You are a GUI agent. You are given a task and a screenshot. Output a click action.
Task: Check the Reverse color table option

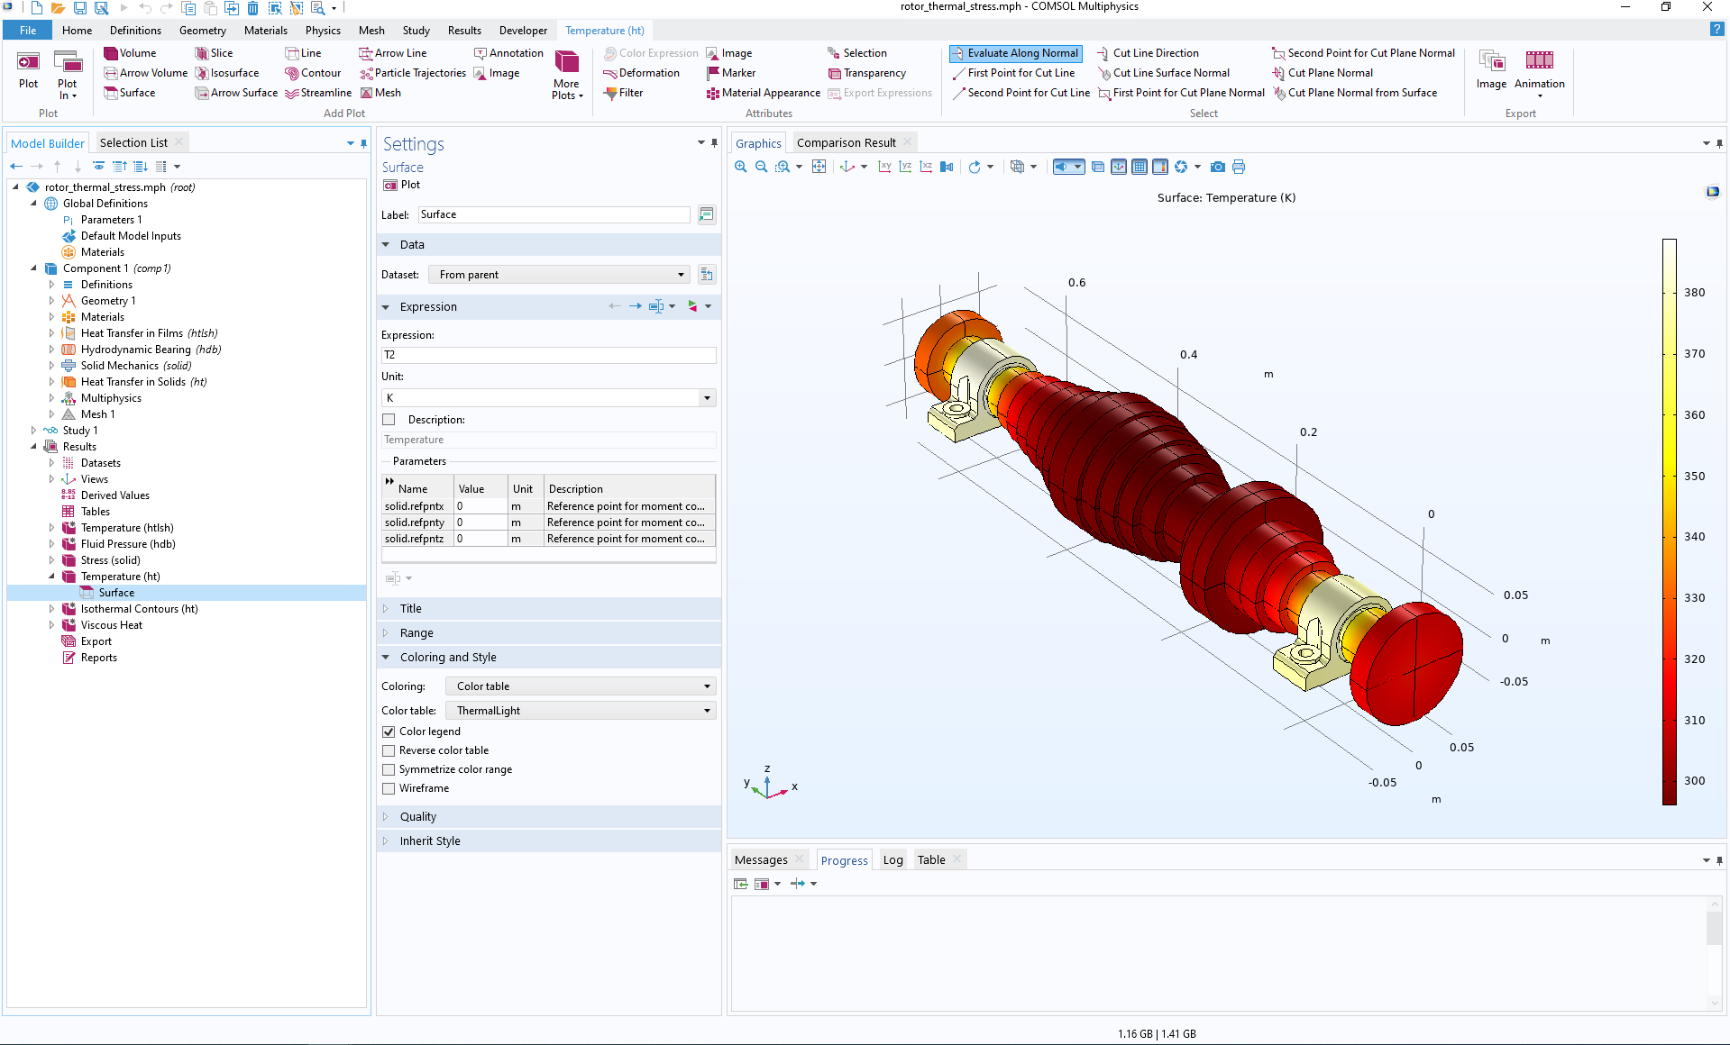(x=389, y=750)
